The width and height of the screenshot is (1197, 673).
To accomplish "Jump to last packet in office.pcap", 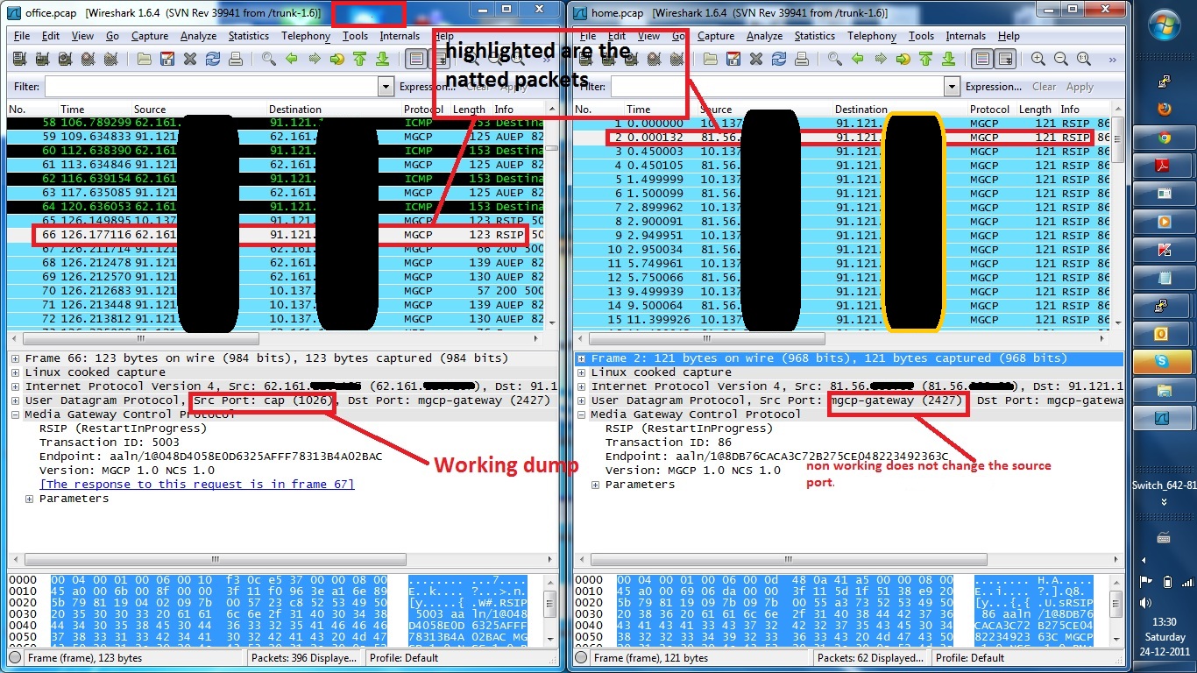I will coord(382,59).
